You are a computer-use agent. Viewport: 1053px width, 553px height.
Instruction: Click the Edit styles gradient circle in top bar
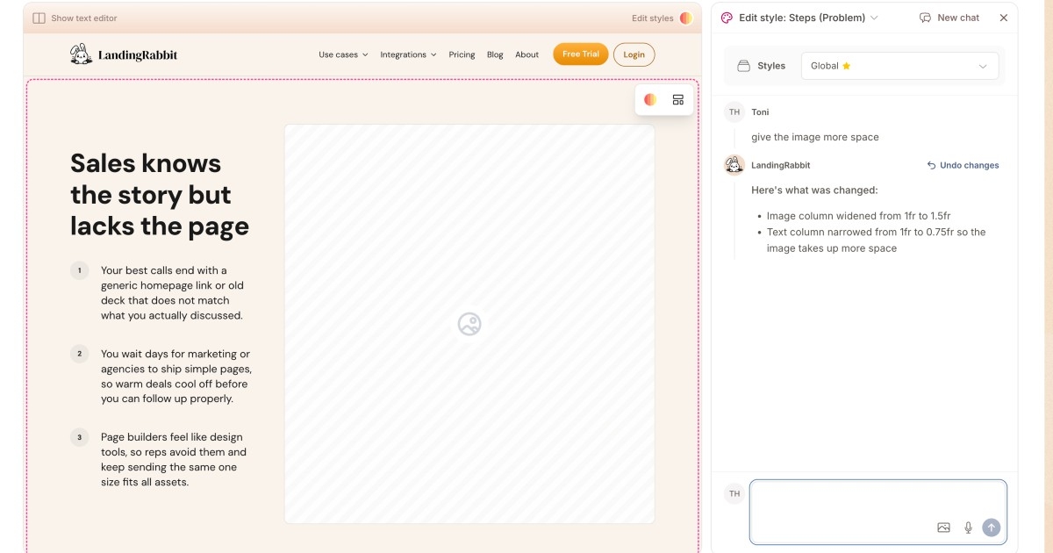point(686,18)
